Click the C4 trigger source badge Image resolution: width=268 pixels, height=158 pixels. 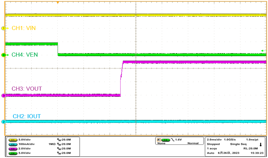[165, 139]
